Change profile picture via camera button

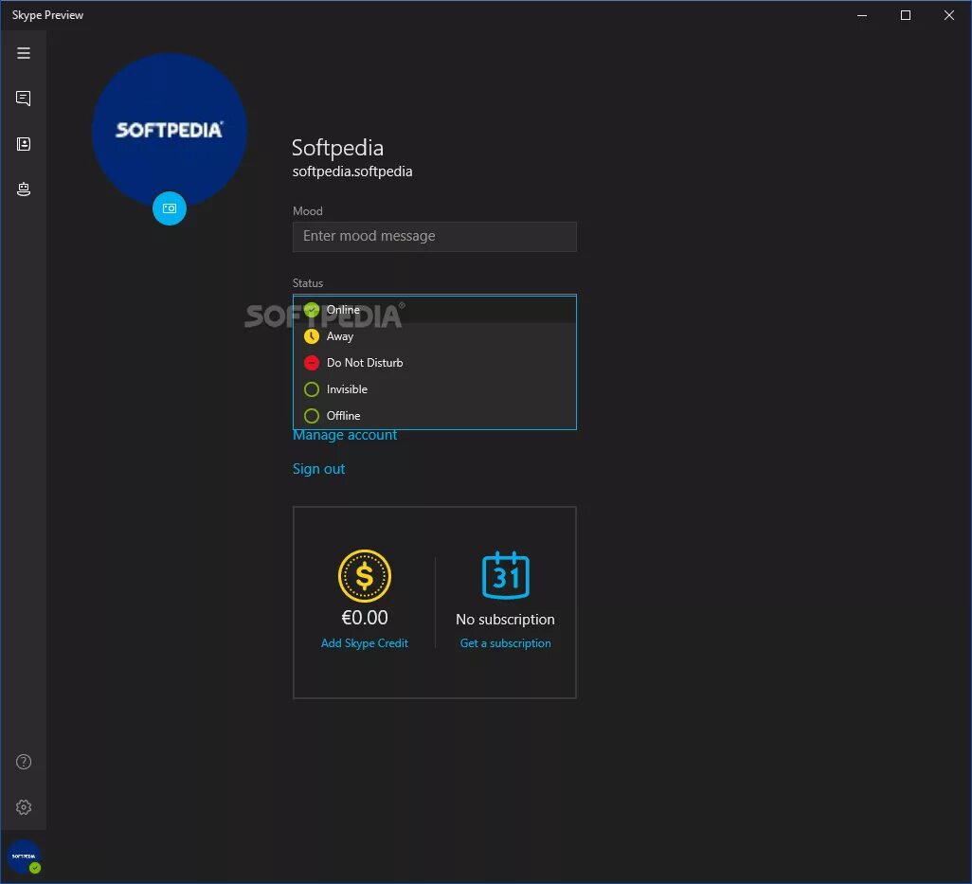(170, 208)
